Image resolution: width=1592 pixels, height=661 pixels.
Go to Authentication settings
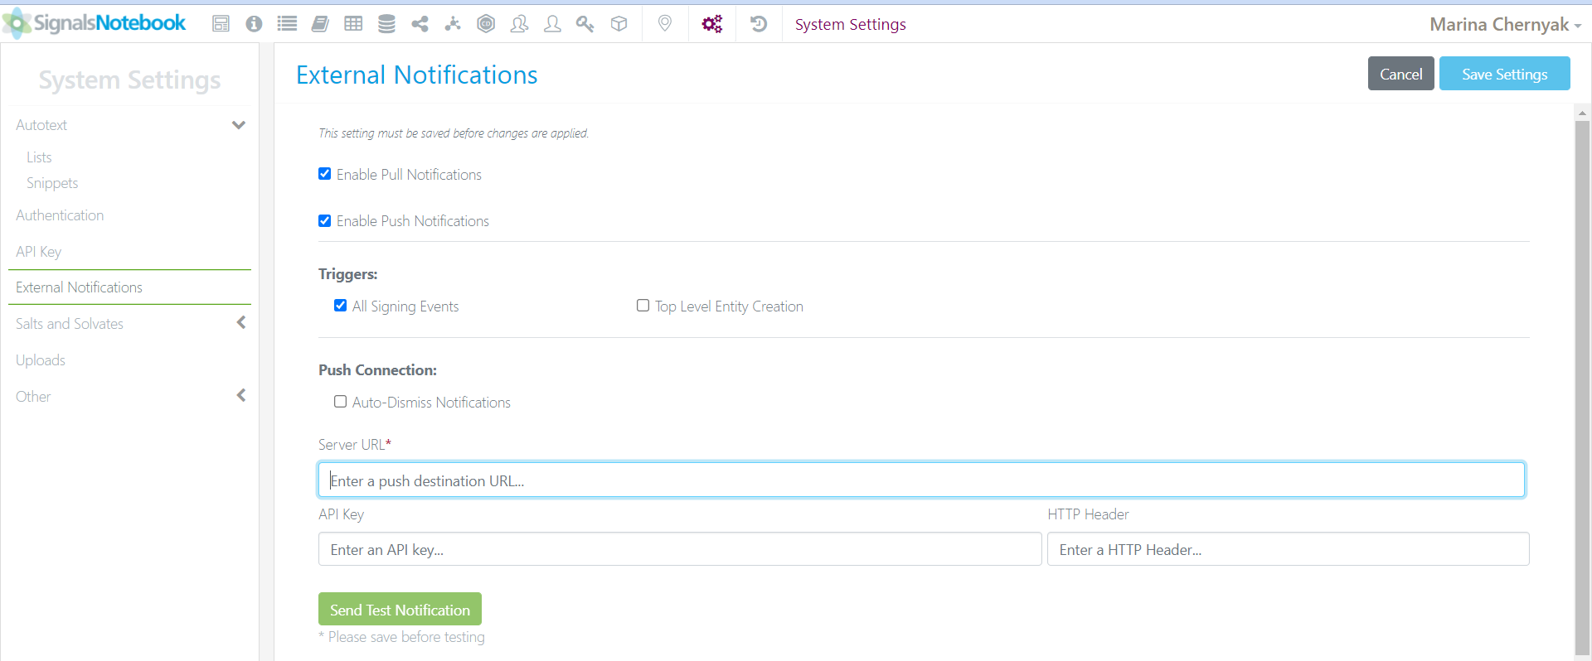point(60,215)
